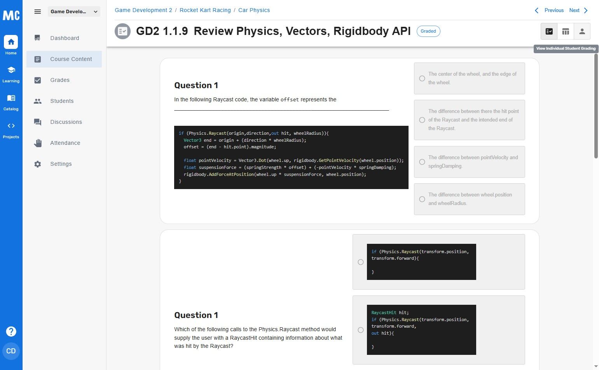Image resolution: width=599 pixels, height=370 pixels.
Task: View individual student grading person icon
Action: pos(582,31)
